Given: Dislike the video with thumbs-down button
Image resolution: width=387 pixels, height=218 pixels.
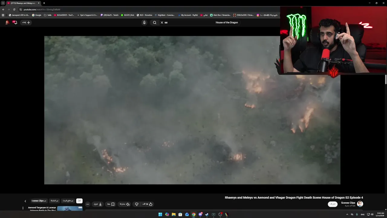Looking at the screenshot, I should point(137,204).
